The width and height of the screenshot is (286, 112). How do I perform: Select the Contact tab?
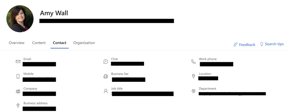[x=60, y=43]
